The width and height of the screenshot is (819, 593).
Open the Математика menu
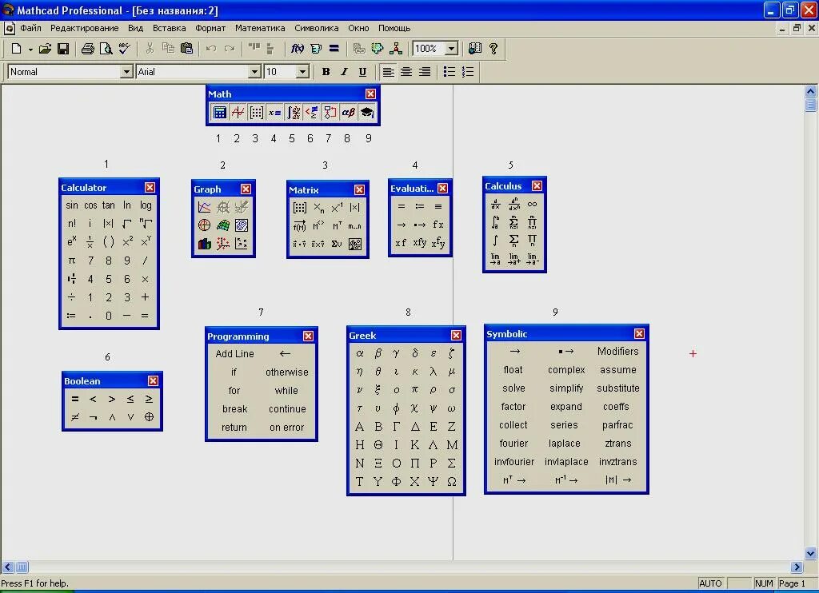260,28
